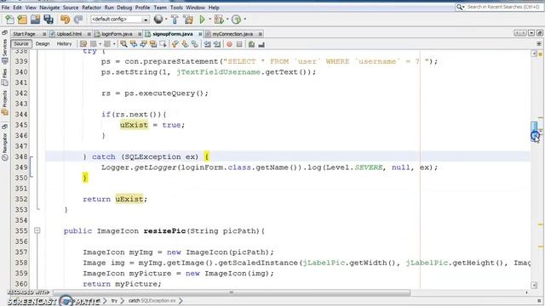Click the horizontal scrollbar at the bottom
The image size is (545, 306).
coord(231,292)
